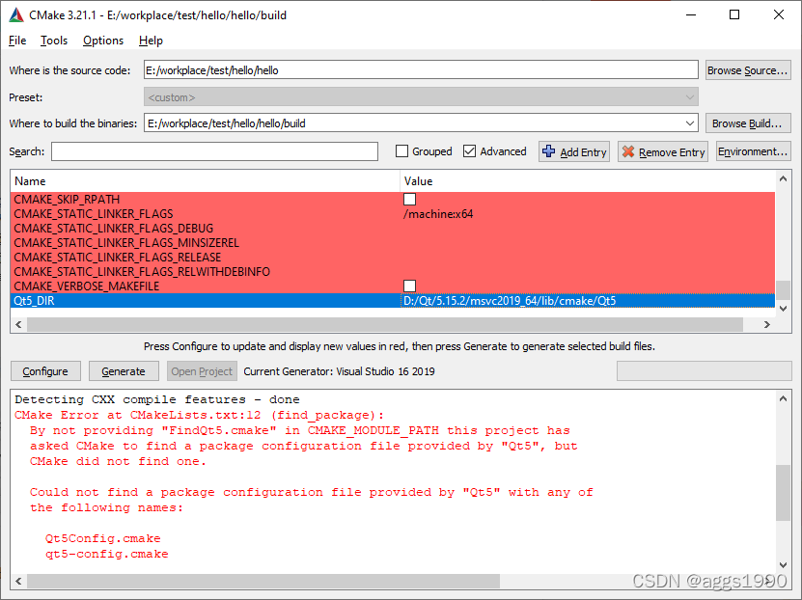Open the Help menu

pyautogui.click(x=151, y=41)
